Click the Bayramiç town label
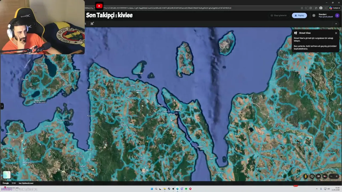 point(124,125)
